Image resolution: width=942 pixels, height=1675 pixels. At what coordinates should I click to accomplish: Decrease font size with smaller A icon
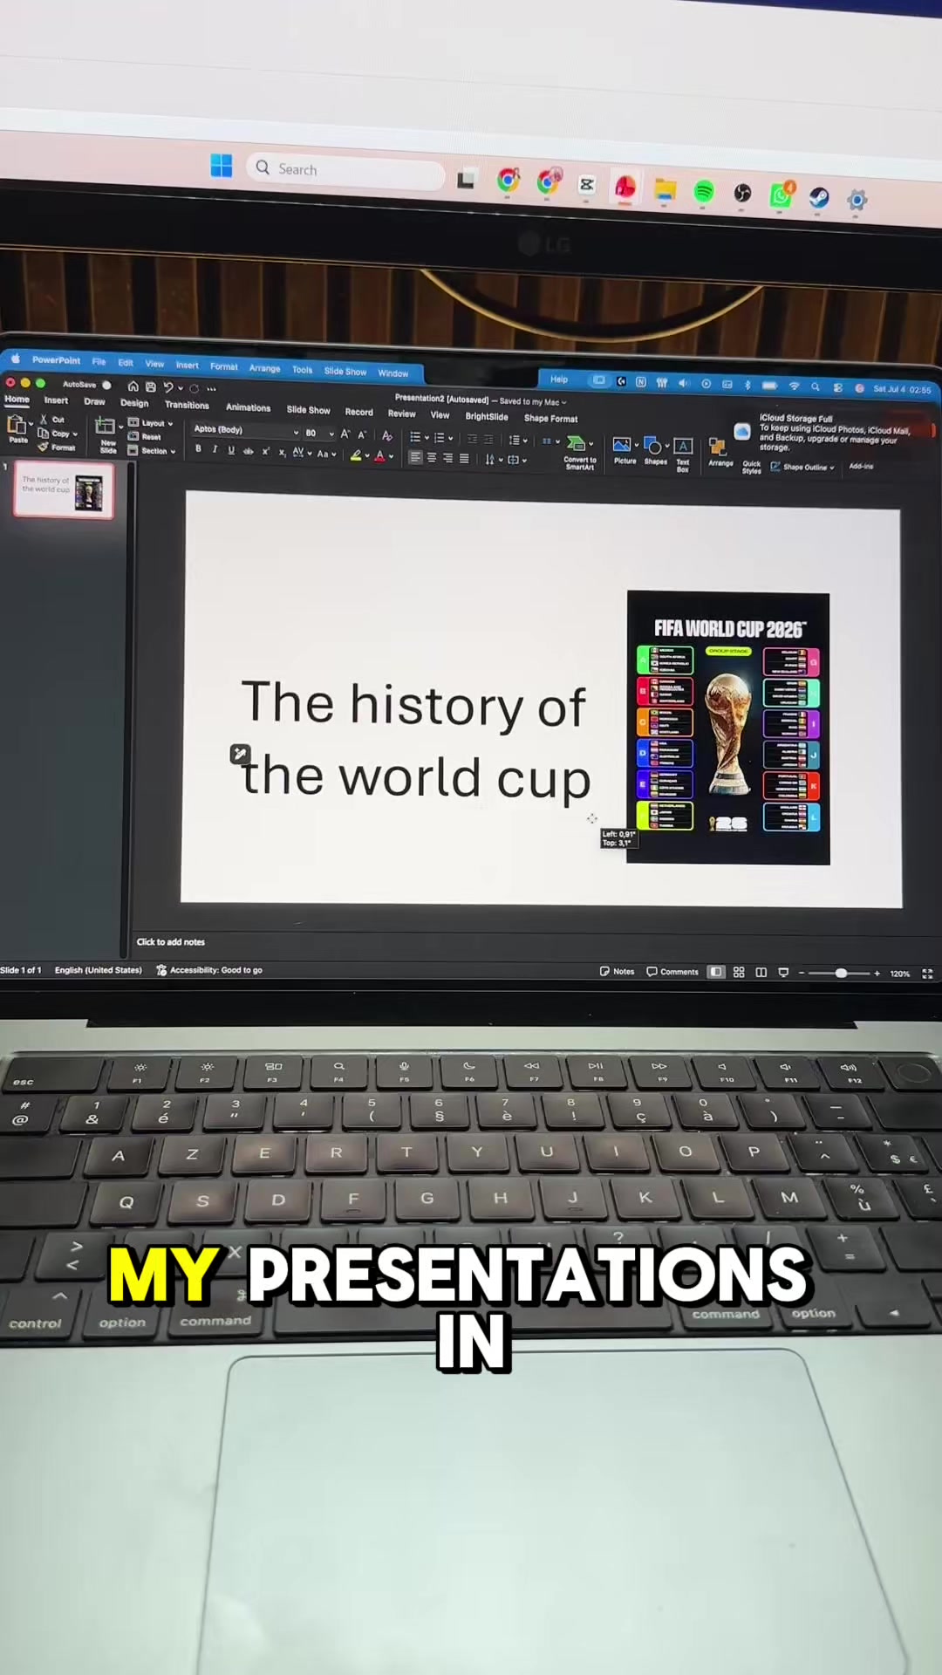click(362, 434)
